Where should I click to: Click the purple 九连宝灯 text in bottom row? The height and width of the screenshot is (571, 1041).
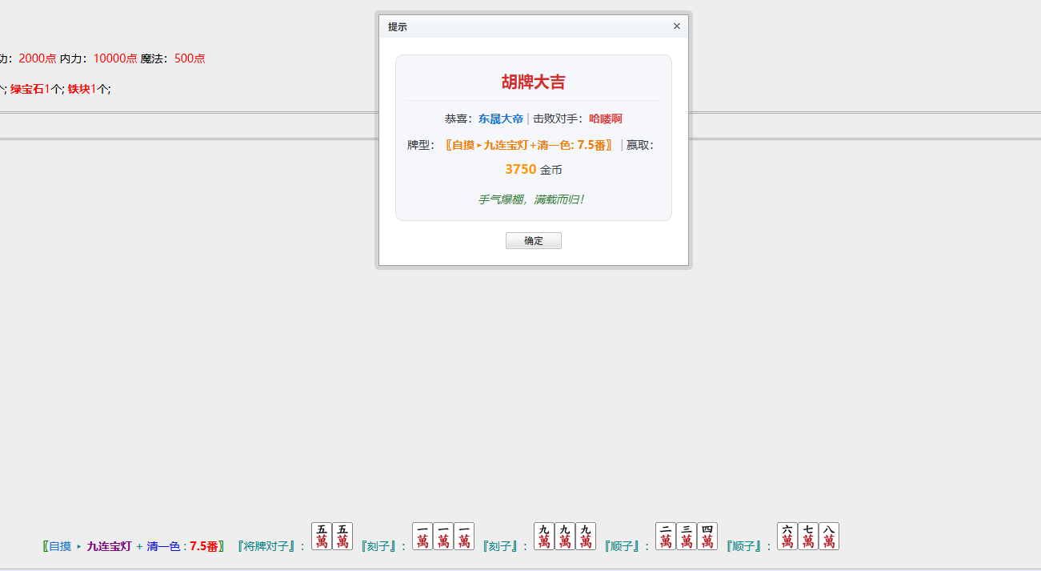109,546
